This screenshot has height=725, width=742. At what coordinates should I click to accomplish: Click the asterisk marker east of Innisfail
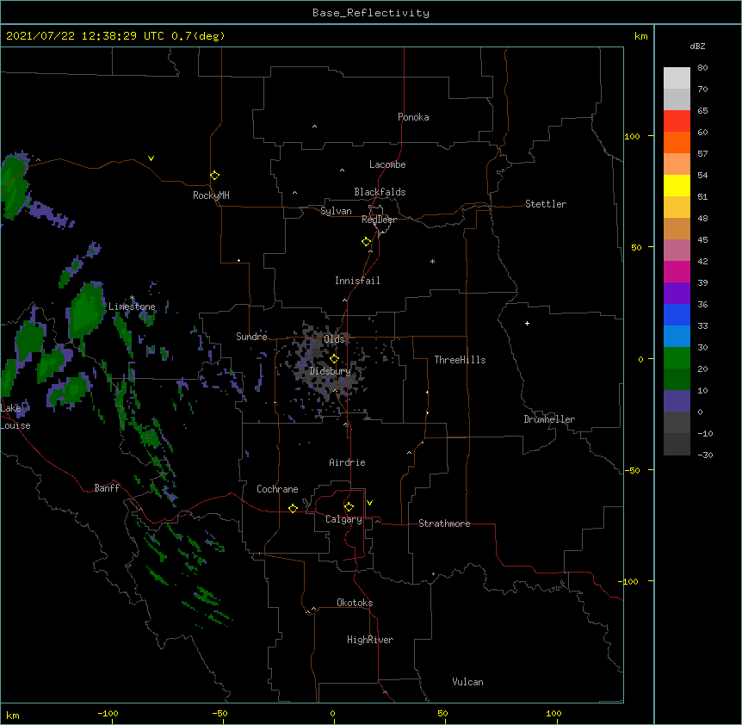coord(432,262)
